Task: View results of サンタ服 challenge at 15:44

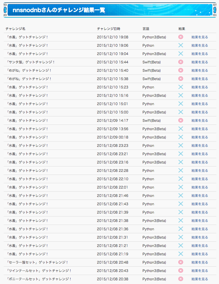Action: [200, 62]
